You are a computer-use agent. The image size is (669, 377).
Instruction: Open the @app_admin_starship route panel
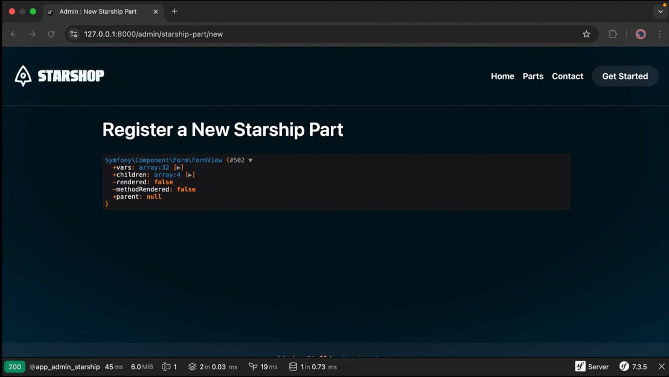[x=65, y=367]
